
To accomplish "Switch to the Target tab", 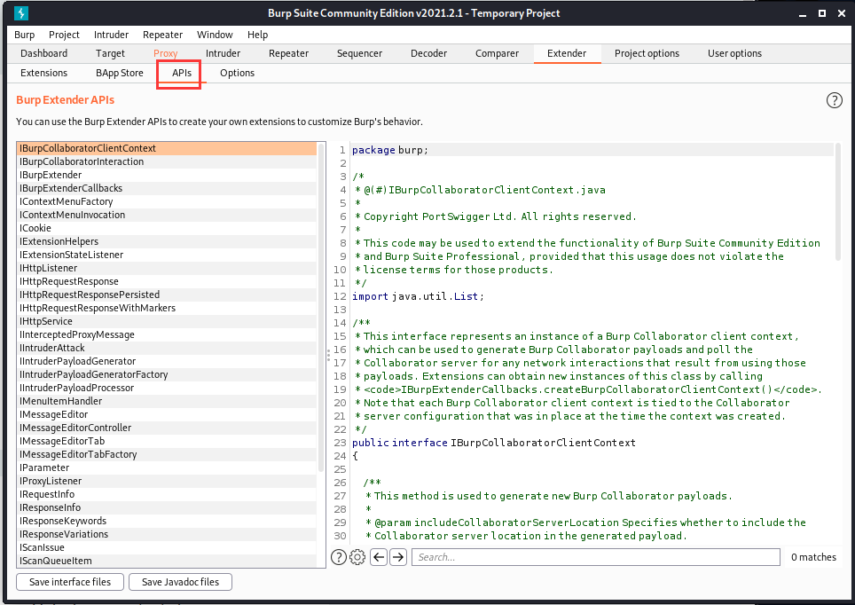I will [x=110, y=53].
